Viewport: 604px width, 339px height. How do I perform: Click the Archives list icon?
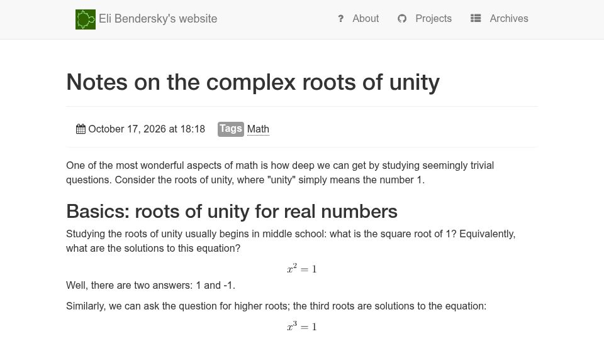click(476, 18)
